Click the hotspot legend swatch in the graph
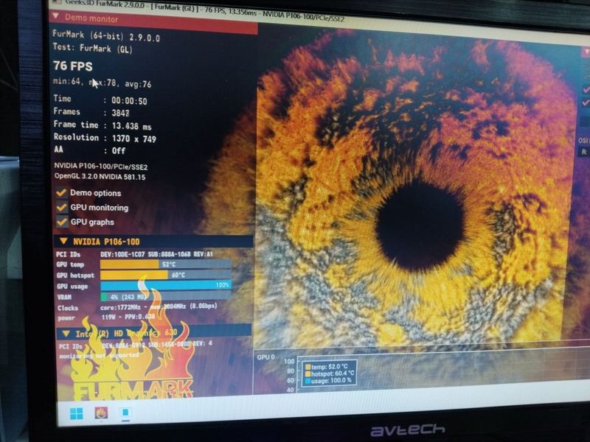Image resolution: width=590 pixels, height=442 pixels. tap(308, 374)
